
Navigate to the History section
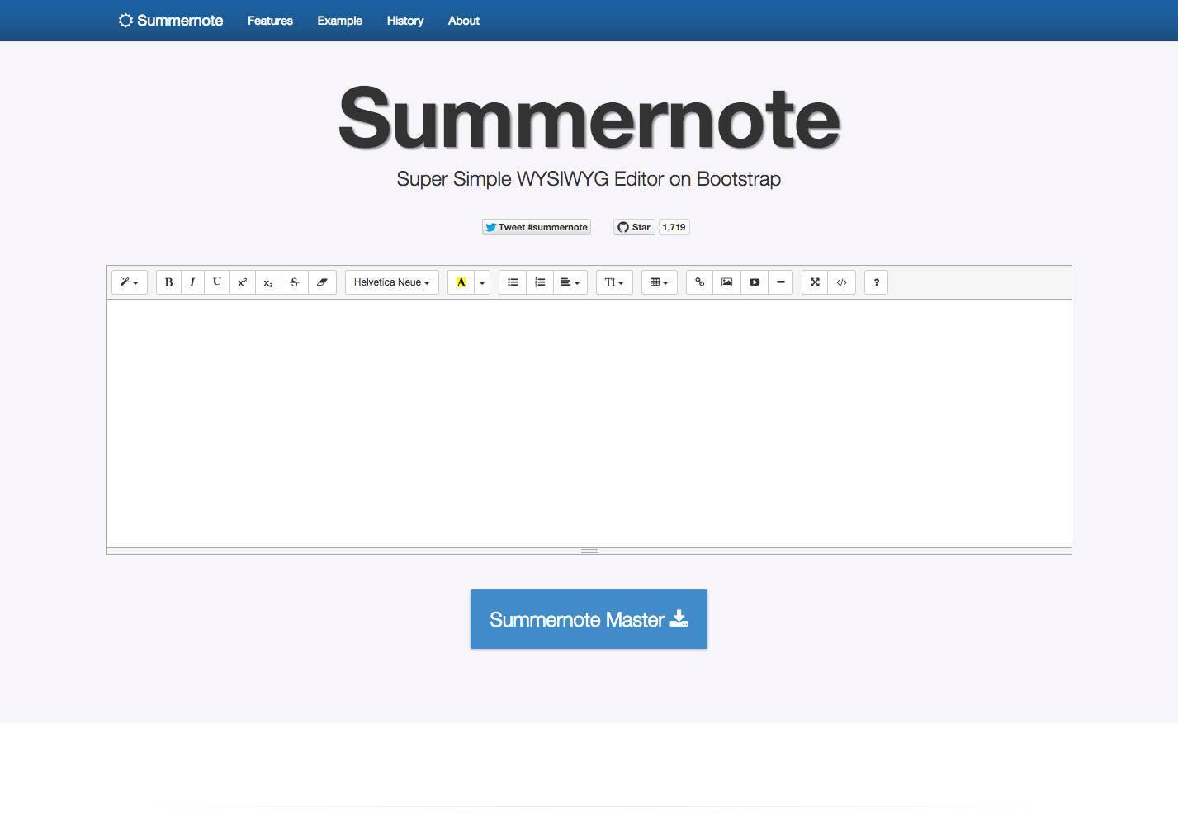pos(405,21)
